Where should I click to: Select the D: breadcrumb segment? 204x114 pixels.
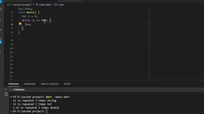9,5
